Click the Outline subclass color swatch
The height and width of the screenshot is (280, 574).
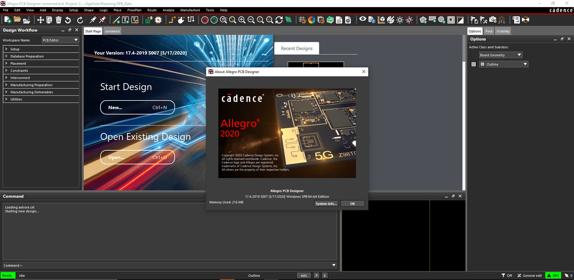click(x=483, y=64)
